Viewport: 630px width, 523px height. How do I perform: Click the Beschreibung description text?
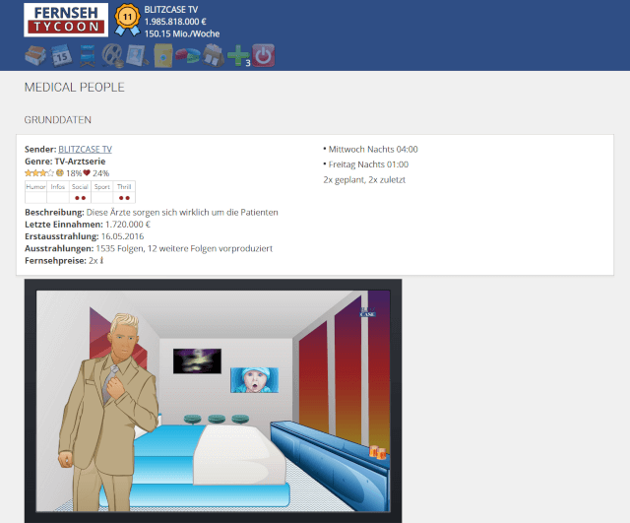pyautogui.click(x=182, y=213)
